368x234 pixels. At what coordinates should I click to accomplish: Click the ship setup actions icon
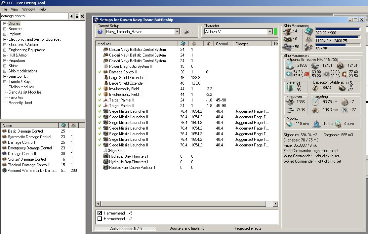click(187, 32)
